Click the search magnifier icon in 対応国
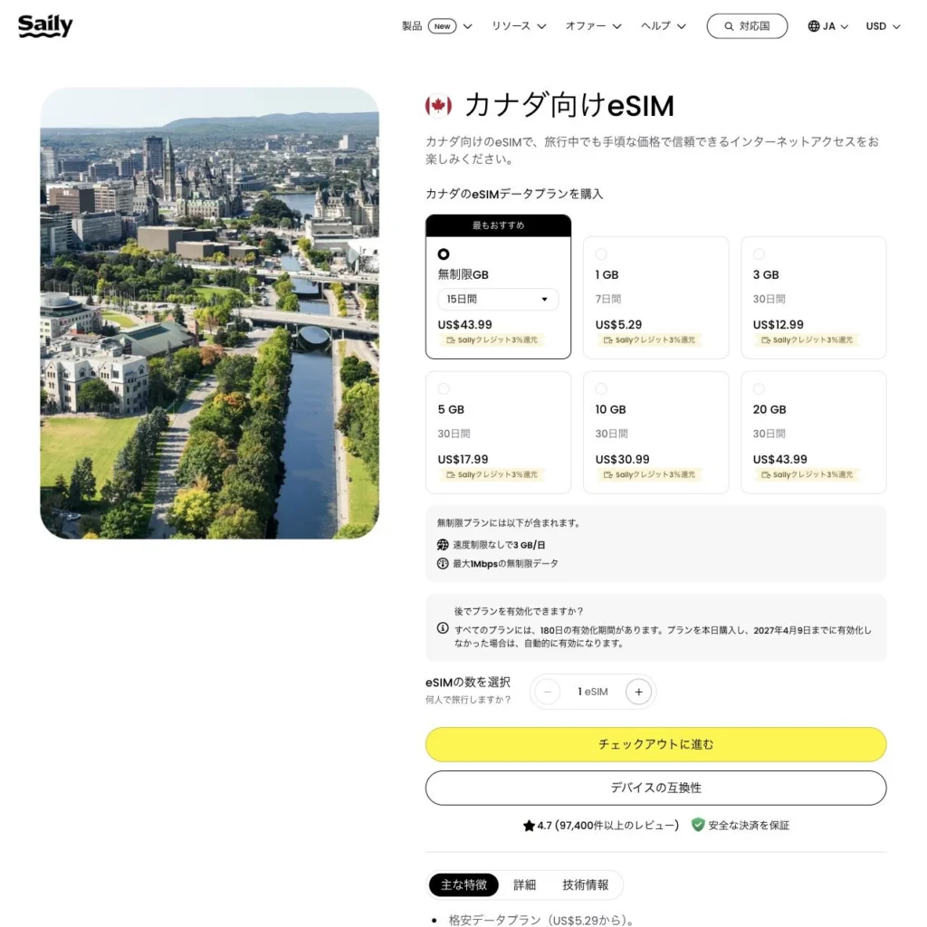927x927 pixels. [729, 26]
